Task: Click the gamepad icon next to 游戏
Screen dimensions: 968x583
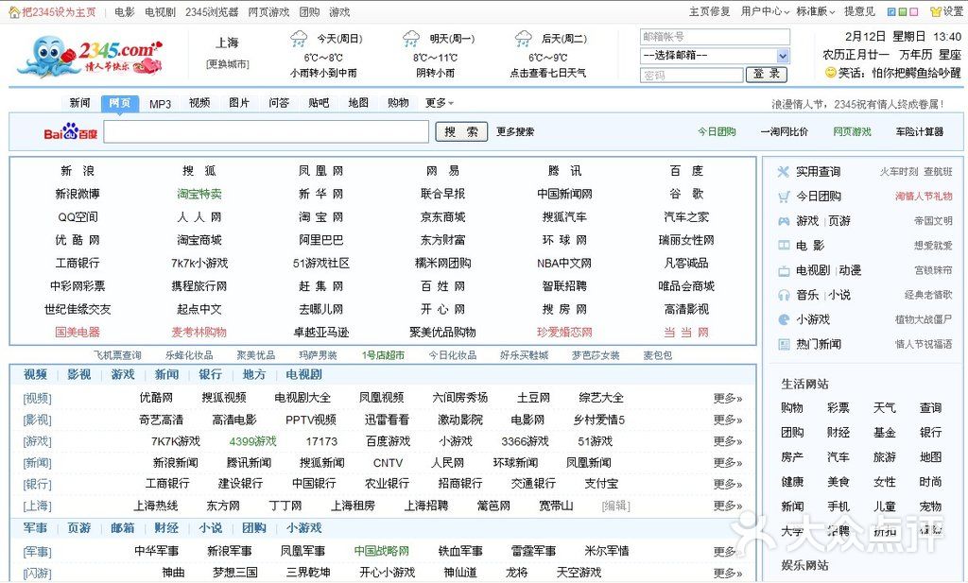Action: tap(784, 221)
